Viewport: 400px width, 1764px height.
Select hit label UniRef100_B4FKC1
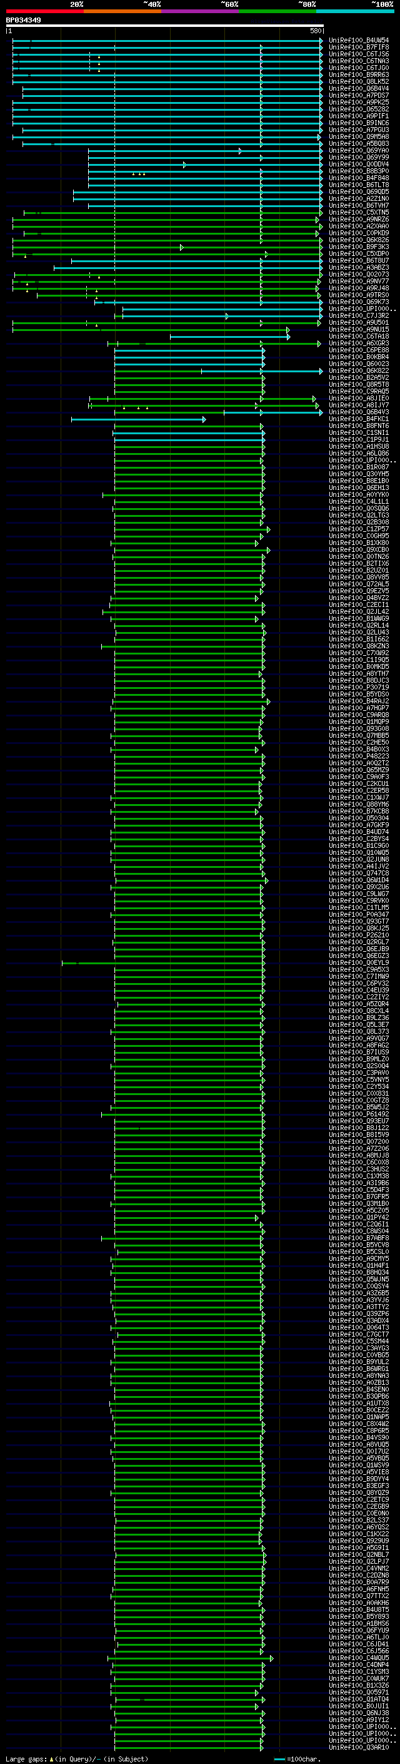click(359, 419)
